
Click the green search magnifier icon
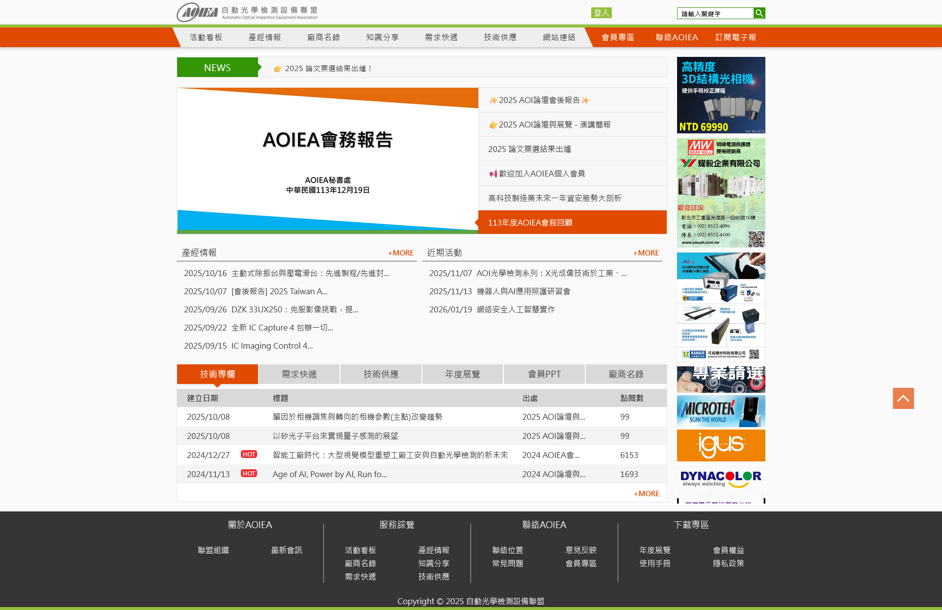(759, 13)
